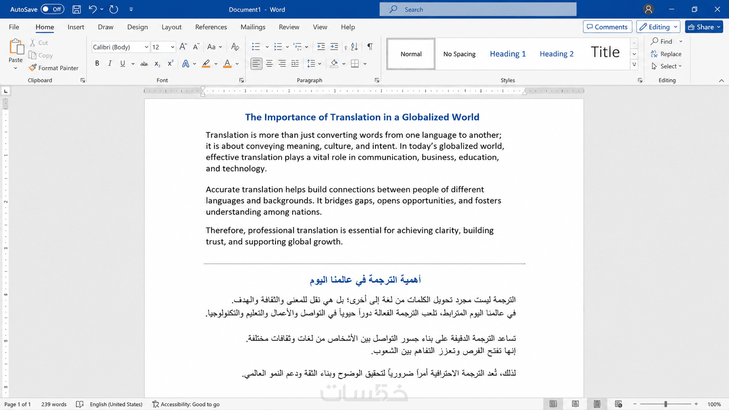729x410 pixels.
Task: Apply strikethrough formatting icon
Action: [144, 64]
